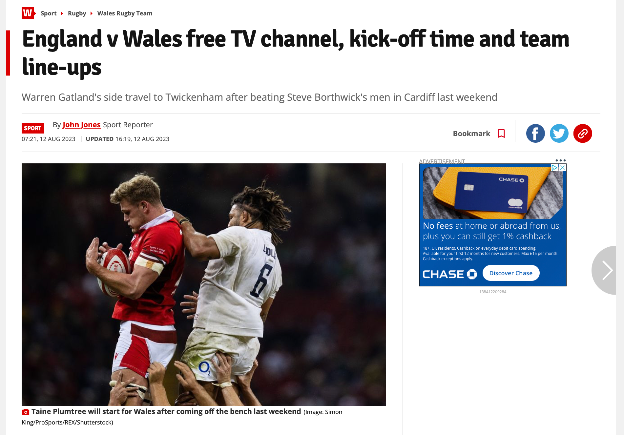
Task: Open the Taine Plumtree lineout photo
Action: click(204, 285)
